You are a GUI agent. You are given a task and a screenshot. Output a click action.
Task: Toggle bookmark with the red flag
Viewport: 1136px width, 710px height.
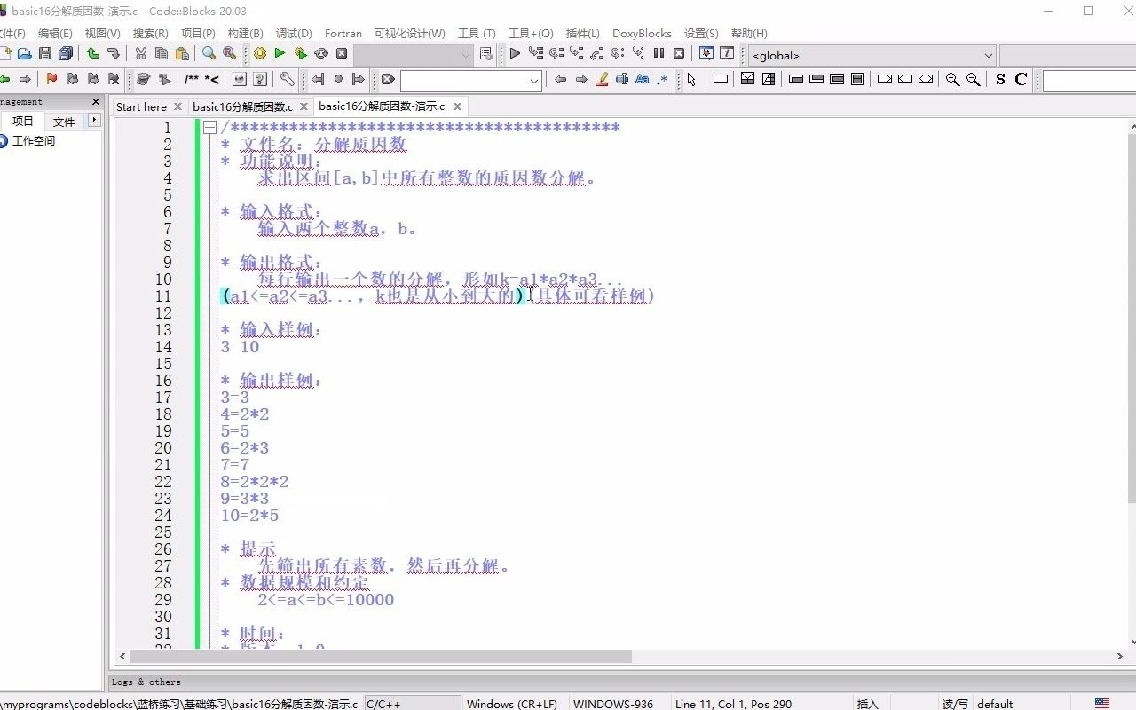(x=51, y=79)
